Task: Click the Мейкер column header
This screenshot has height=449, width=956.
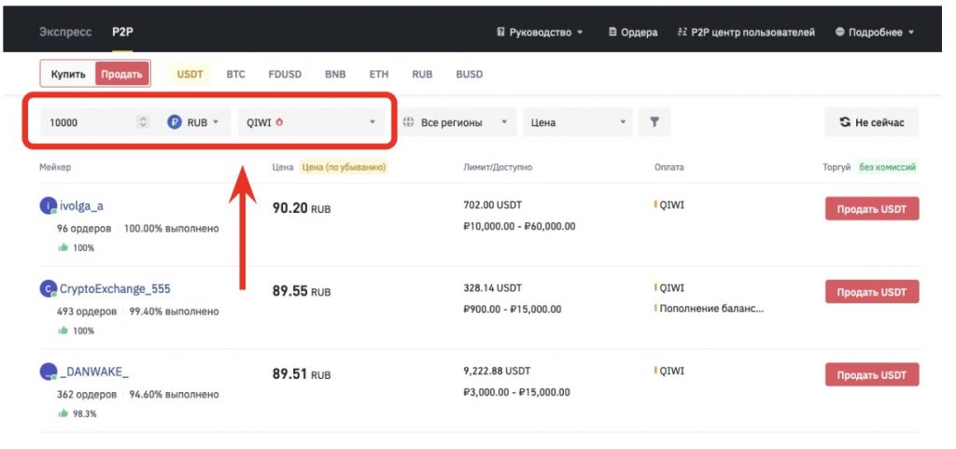Action: coord(55,167)
